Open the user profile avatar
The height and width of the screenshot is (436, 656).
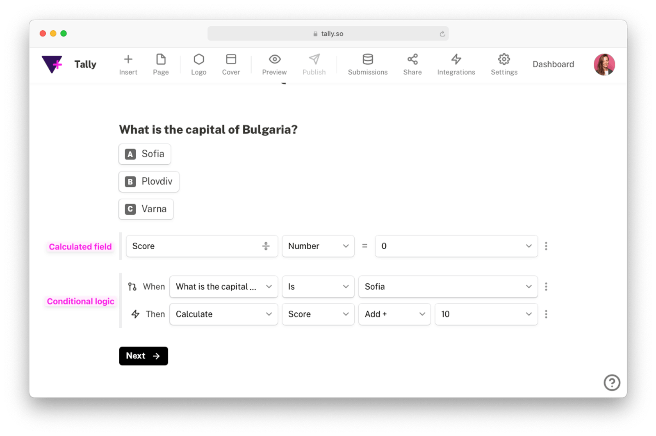pos(604,64)
